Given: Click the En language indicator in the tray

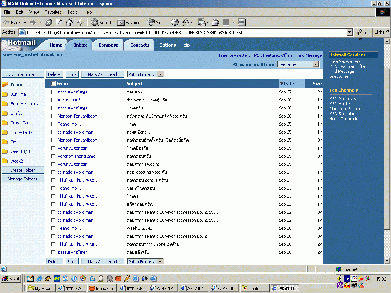Looking at the screenshot, I should coord(347,279).
